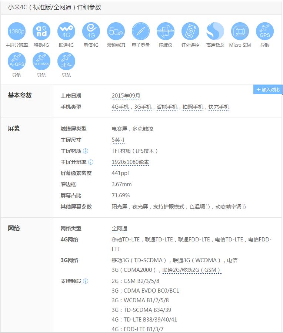Click the 电子罗盘 compass icon
The height and width of the screenshot is (333, 283).
[x=141, y=31]
